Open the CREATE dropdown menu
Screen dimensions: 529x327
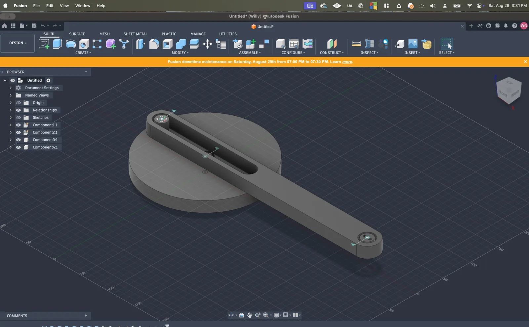pos(83,53)
